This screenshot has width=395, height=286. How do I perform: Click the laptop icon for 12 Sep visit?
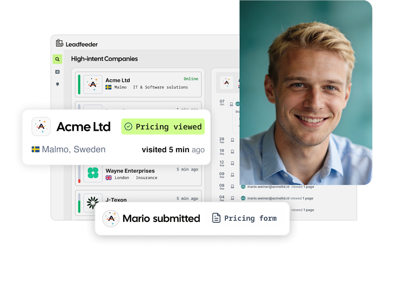click(x=232, y=163)
